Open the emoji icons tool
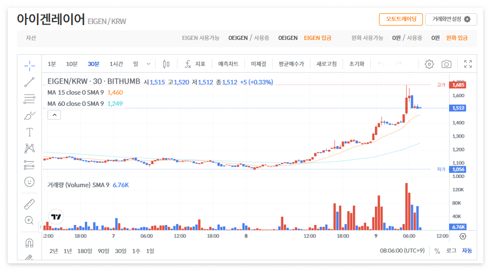Viewport: 491px width, 271px height. (30, 182)
